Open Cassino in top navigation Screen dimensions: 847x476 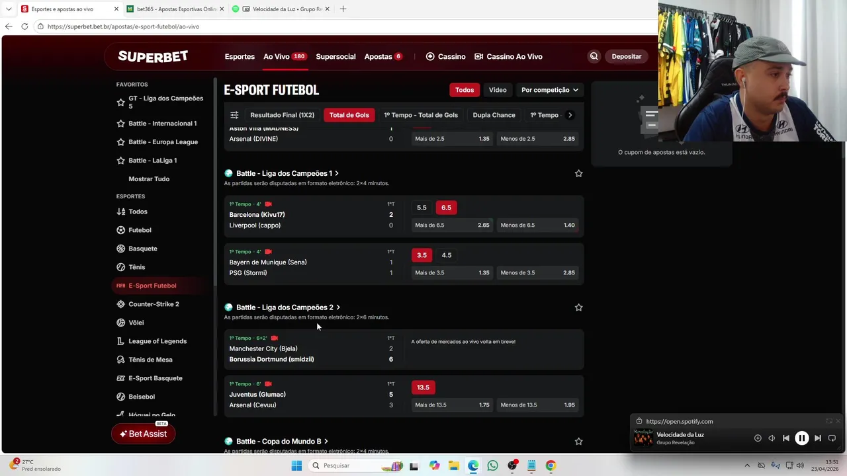[x=446, y=56]
